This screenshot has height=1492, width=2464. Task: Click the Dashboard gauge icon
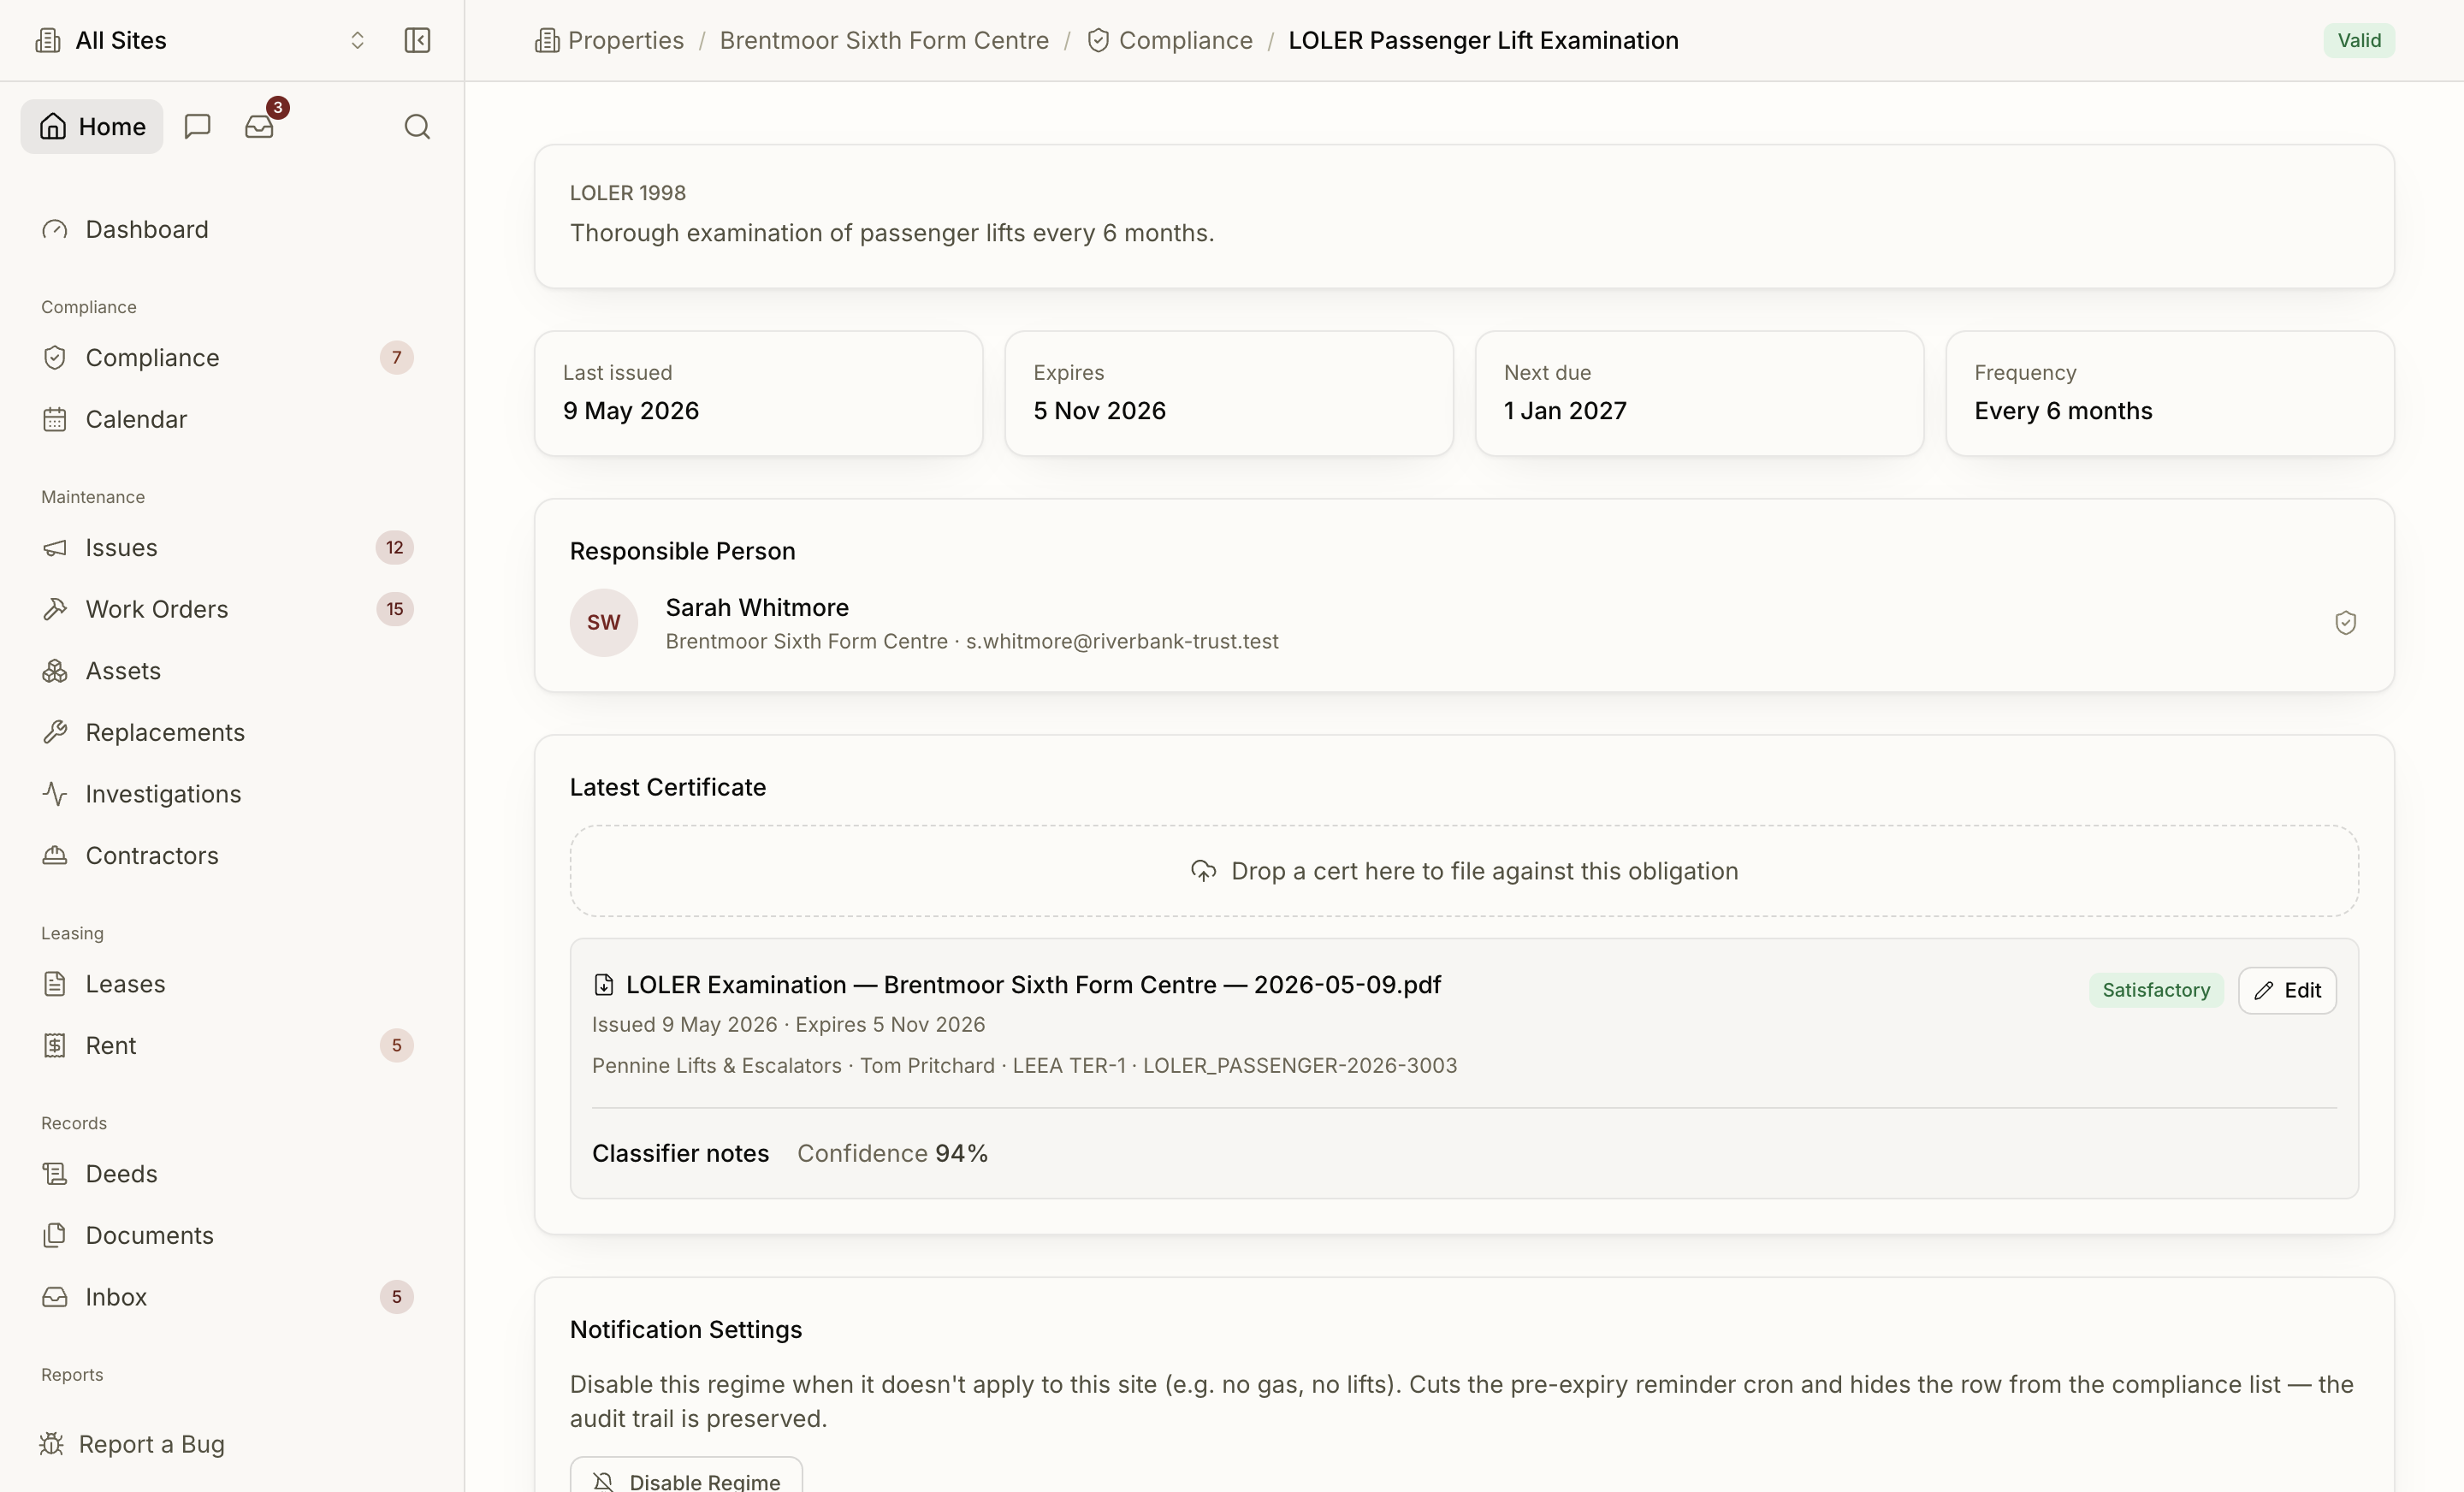tap(55, 229)
